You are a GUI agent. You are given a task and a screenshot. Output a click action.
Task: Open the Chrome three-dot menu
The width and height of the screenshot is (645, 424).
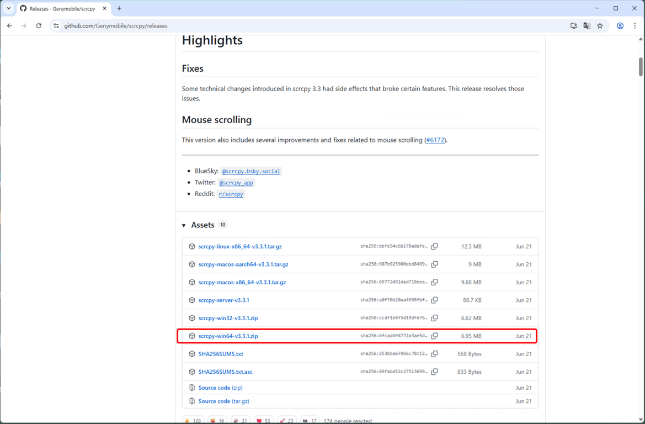coord(635,25)
